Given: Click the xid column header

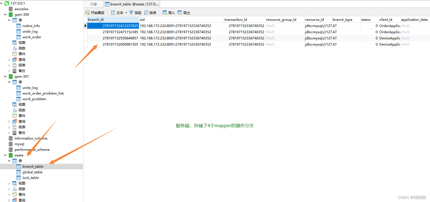Looking at the screenshot, I should (182, 20).
